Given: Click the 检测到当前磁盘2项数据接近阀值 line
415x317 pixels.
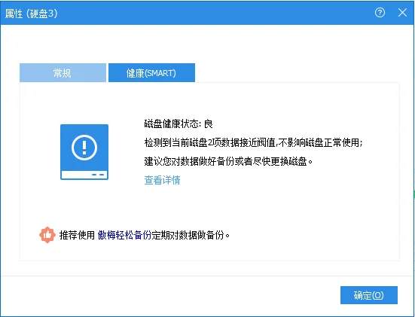Looking at the screenshot, I should pyautogui.click(x=253, y=142).
